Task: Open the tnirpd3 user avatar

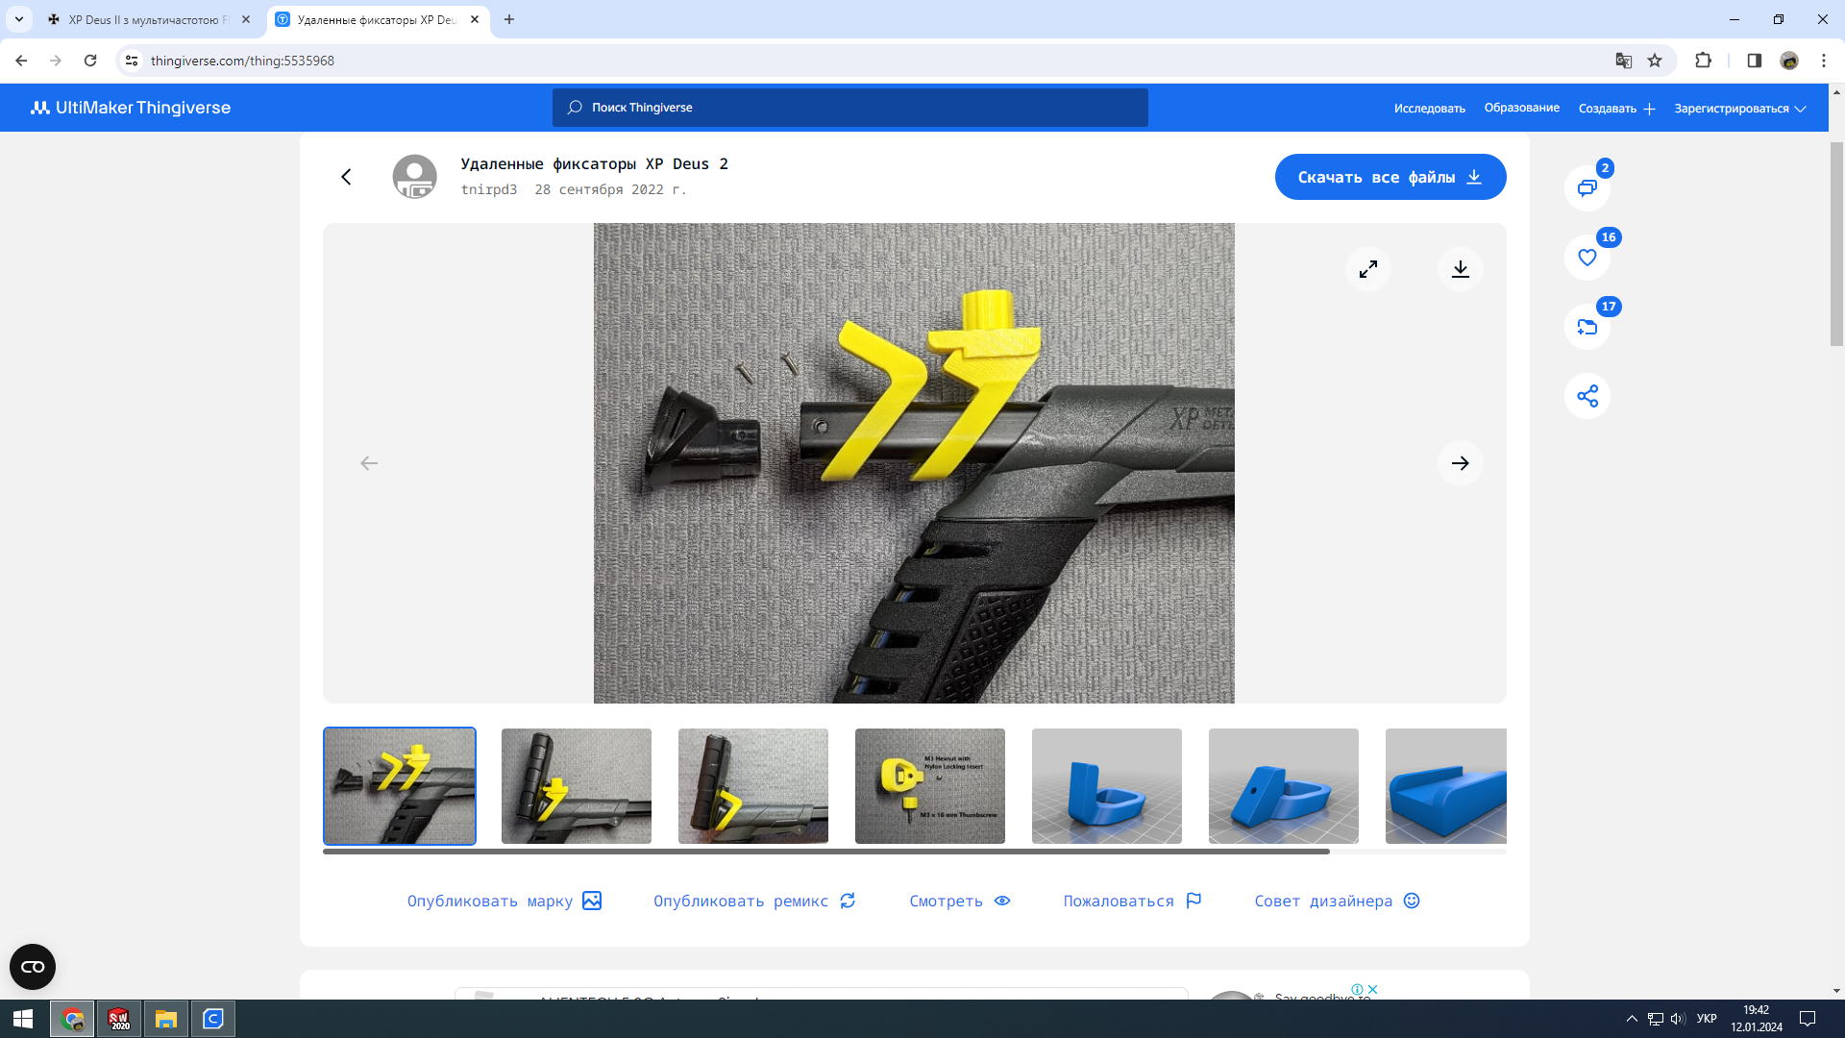Action: 415,177
